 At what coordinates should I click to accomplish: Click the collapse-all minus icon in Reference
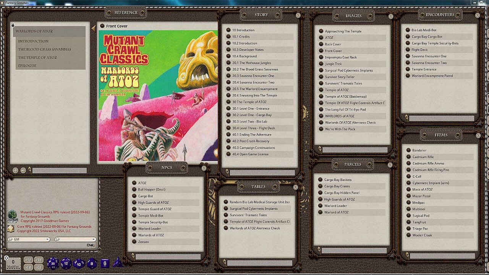(x=23, y=170)
